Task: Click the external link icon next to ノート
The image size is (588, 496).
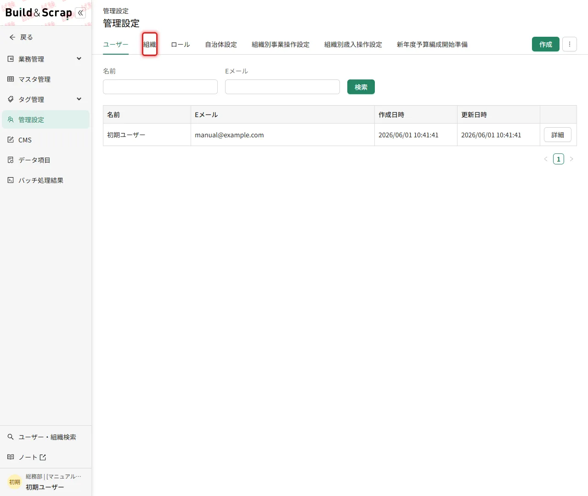Action: [x=43, y=457]
